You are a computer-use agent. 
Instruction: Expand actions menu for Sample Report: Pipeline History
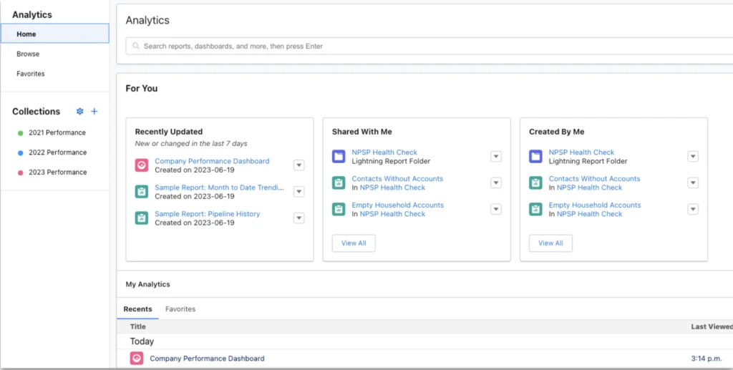[x=299, y=218]
